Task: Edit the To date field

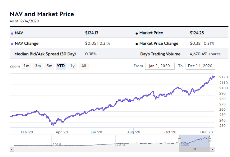Action: 200,66
